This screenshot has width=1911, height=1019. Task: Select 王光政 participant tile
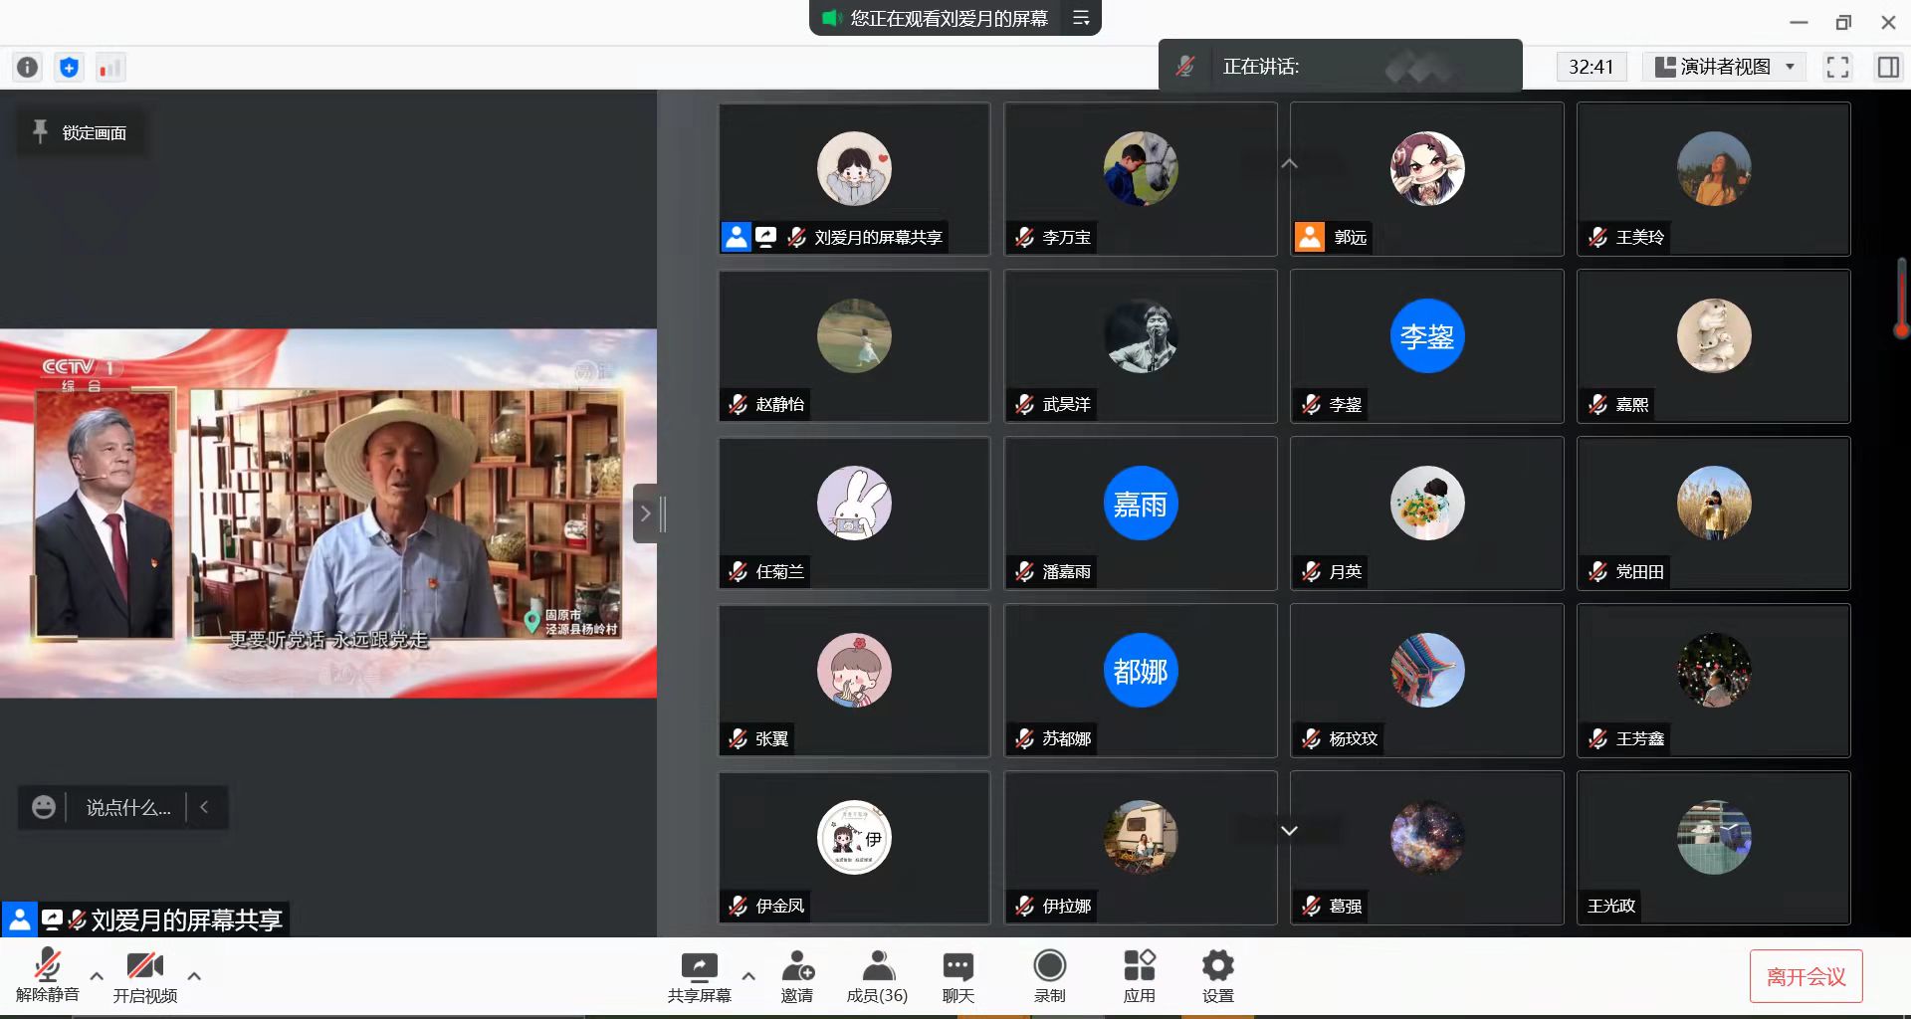[1714, 848]
